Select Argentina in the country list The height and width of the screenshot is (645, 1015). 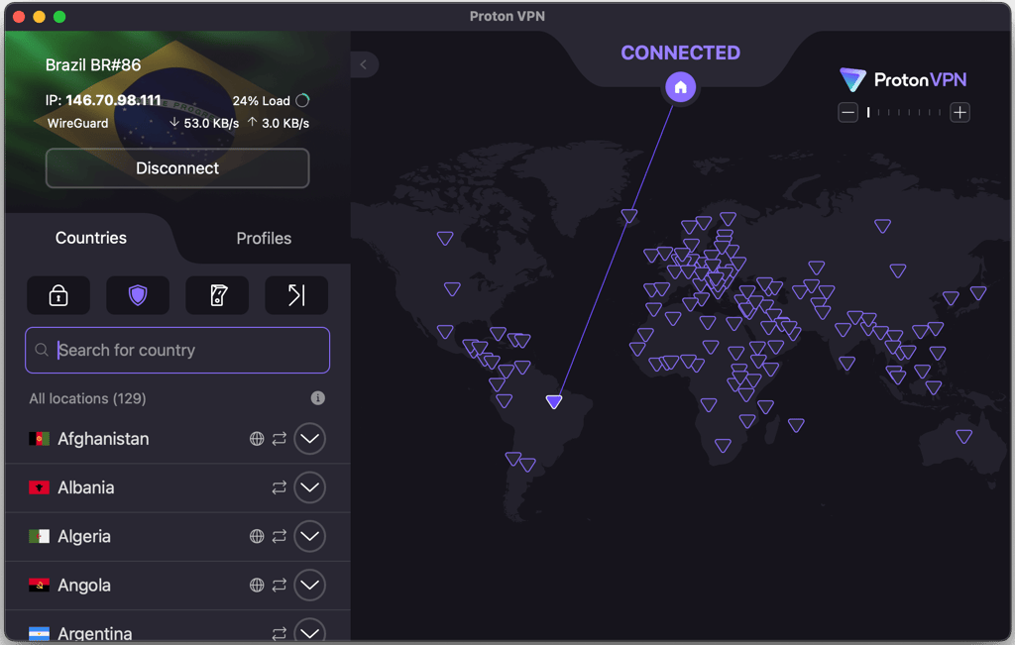click(95, 633)
